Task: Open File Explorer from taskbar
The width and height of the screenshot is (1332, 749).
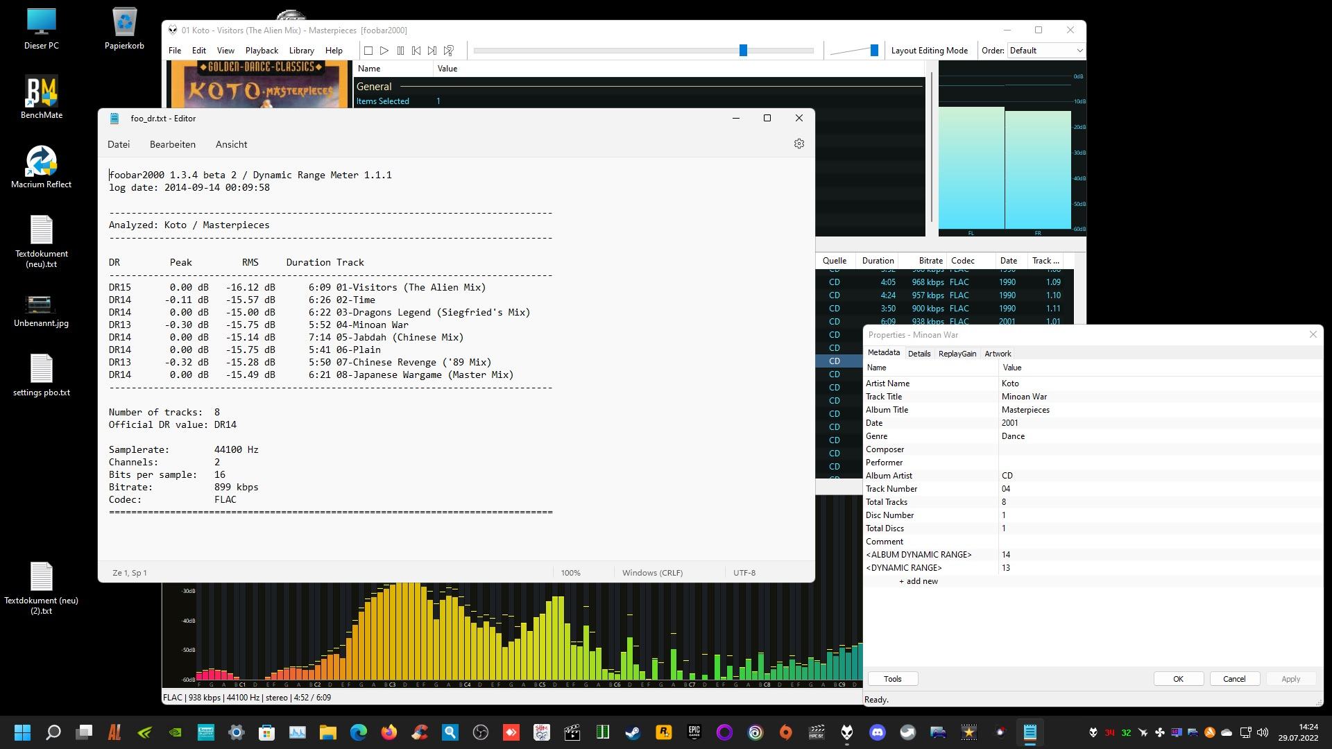Action: click(x=328, y=732)
